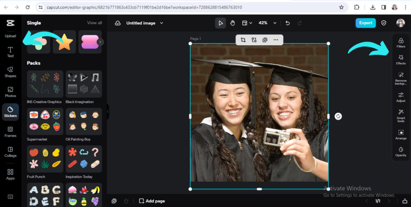Image resolution: width=411 pixels, height=207 pixels.
Task: Open the Collage panel
Action: 10,151
